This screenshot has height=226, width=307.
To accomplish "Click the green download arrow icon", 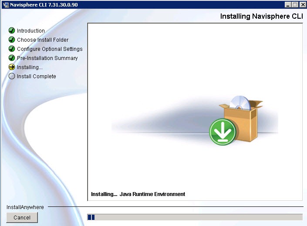I will click(x=222, y=132).
